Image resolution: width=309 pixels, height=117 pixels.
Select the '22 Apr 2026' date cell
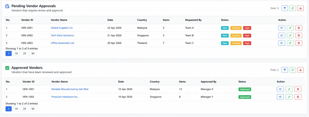[114, 28]
